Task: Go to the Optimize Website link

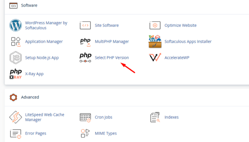Action: 180,25
